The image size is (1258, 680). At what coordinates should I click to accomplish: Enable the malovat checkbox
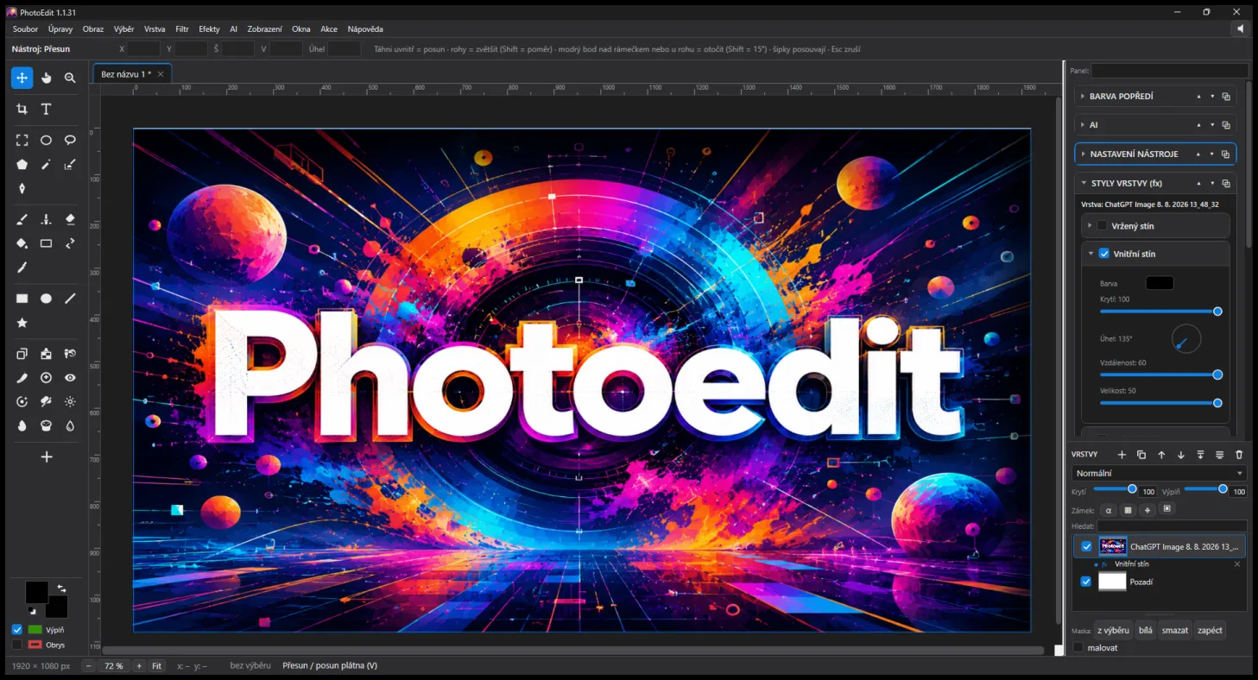coord(1078,647)
